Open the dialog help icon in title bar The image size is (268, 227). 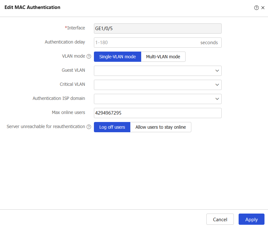pos(256,8)
